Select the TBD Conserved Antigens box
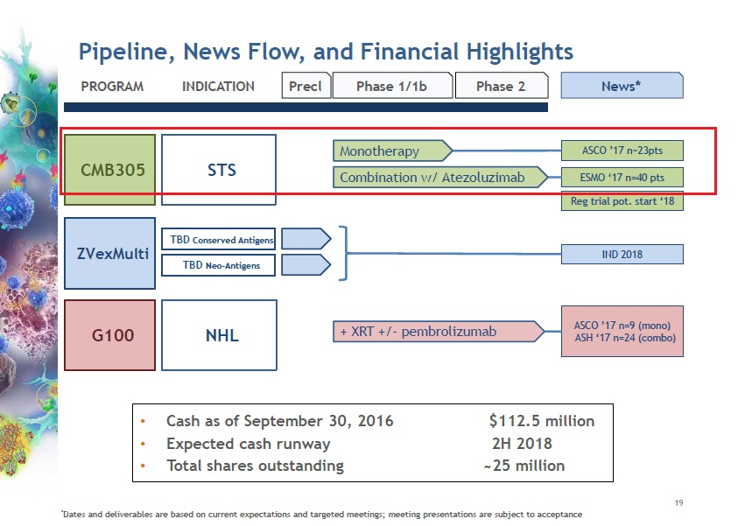This screenshot has width=752, height=526. point(219,240)
